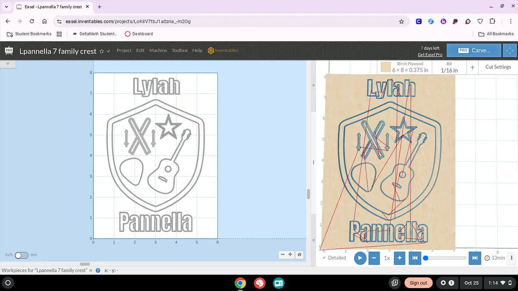Click the simulation progress slider handle
Viewport: 518px width, 291px height.
tap(426, 258)
